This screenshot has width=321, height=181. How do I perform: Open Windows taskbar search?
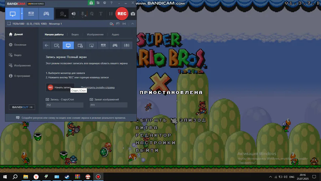pyautogui.click(x=15, y=177)
